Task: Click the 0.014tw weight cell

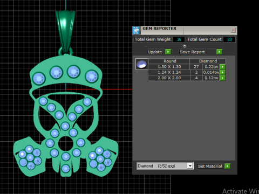Action: [x=212, y=72]
